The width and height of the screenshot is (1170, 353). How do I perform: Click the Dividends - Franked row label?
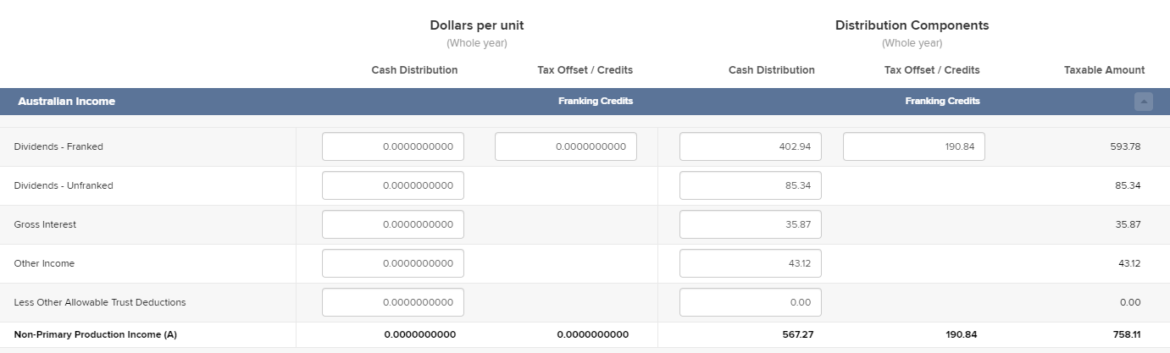tap(58, 146)
